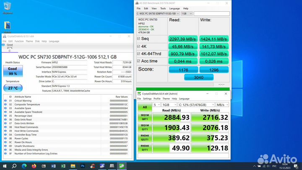Open AS SSD 1 GB size dropdown
The image size is (302, 170).
187,13
